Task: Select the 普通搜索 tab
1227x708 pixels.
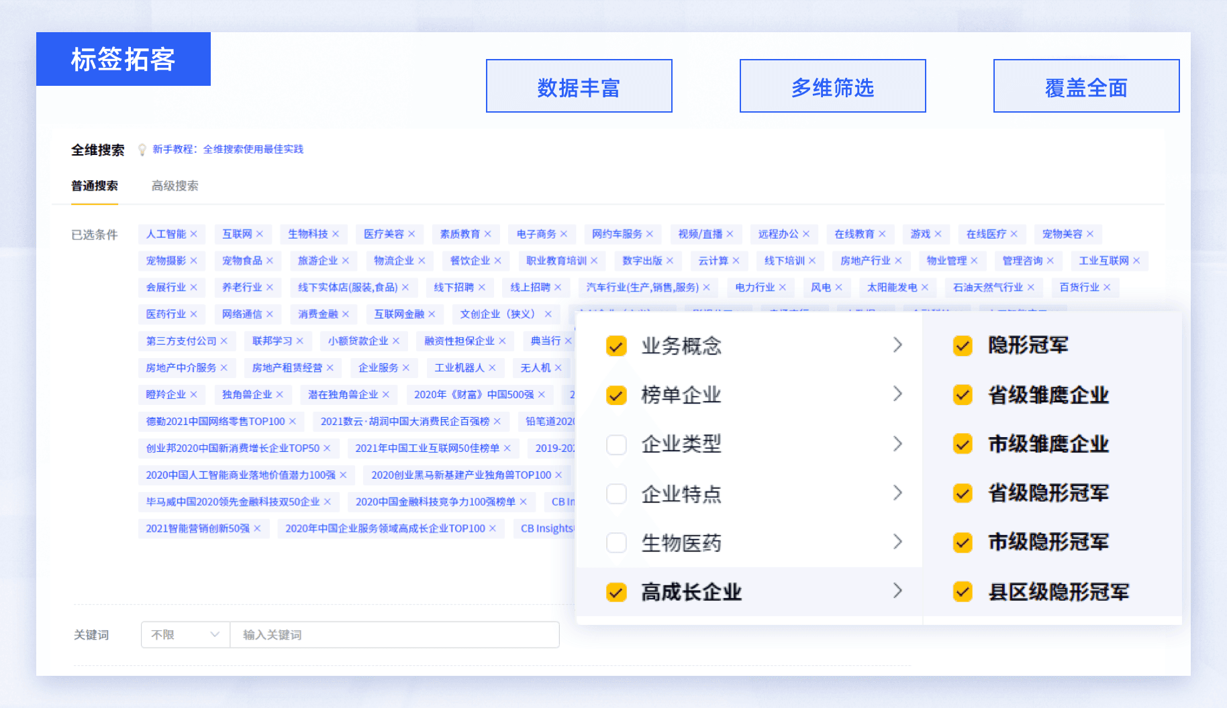Action: tap(95, 186)
